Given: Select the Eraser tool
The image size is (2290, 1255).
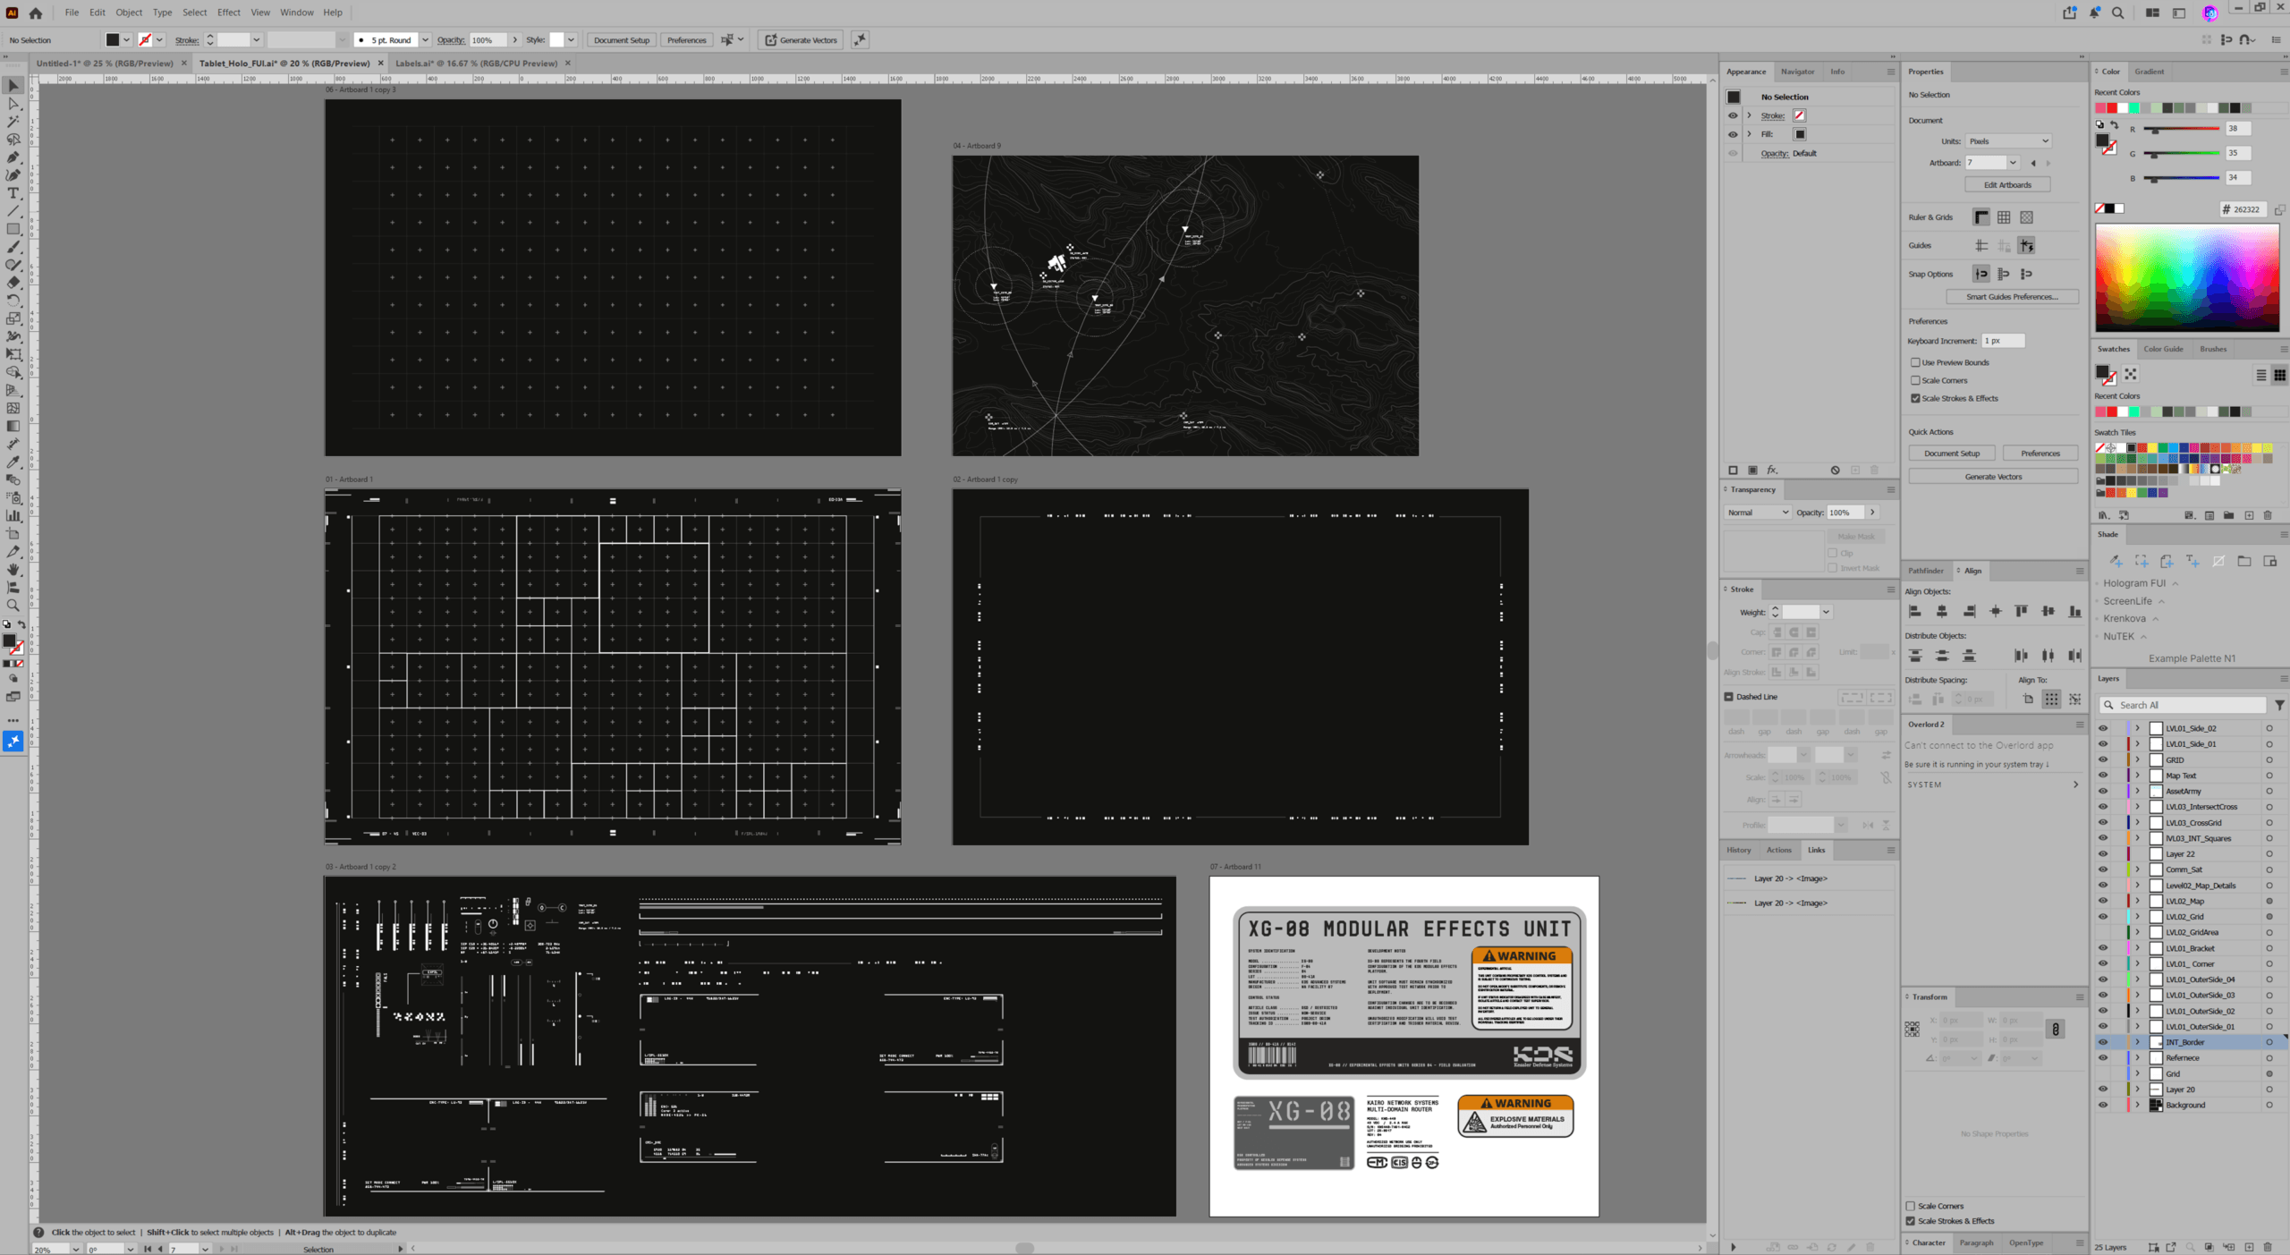Looking at the screenshot, I should pyautogui.click(x=13, y=283).
